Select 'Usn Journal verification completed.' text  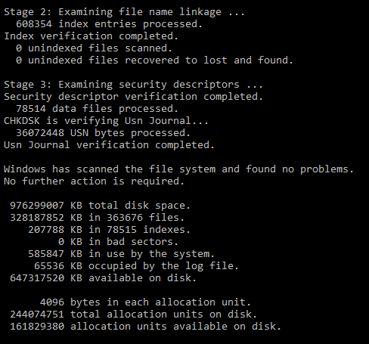click(x=109, y=145)
